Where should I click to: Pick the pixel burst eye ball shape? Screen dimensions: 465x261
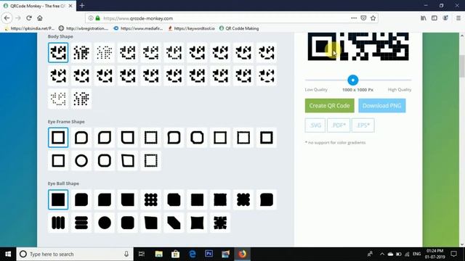(220, 223)
